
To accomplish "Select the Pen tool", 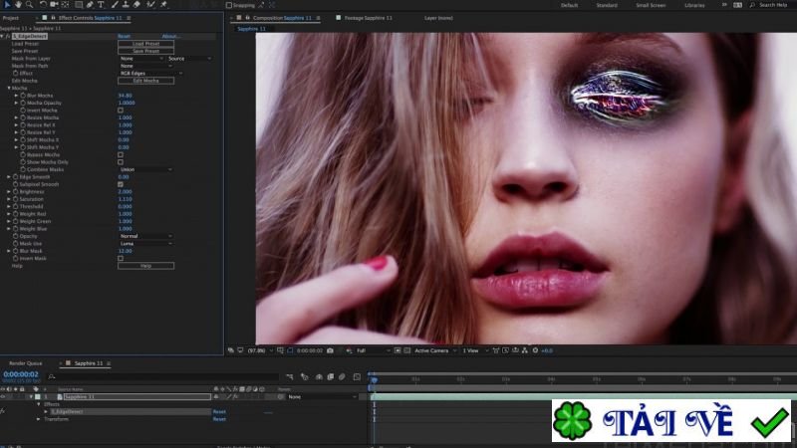I will (x=89, y=5).
